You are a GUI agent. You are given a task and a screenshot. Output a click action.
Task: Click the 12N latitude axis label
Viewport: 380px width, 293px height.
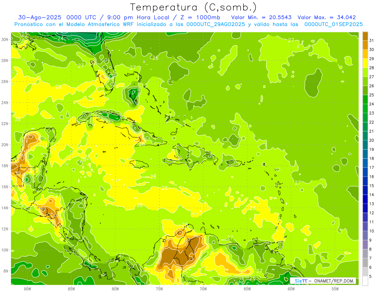(x=5, y=229)
